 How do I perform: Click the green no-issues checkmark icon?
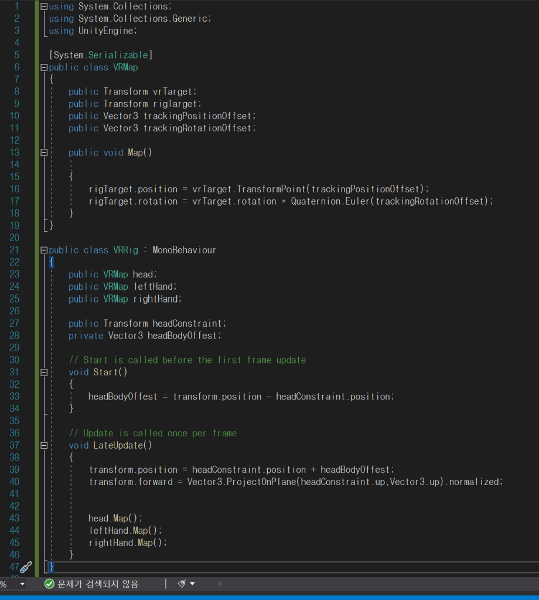tap(49, 584)
